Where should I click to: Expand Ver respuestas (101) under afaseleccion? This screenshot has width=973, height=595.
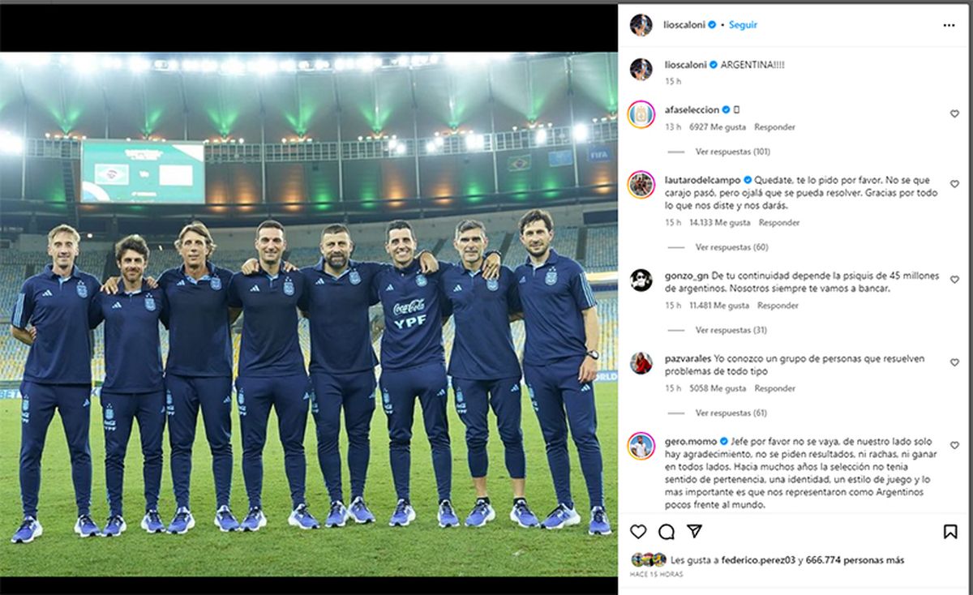732,152
